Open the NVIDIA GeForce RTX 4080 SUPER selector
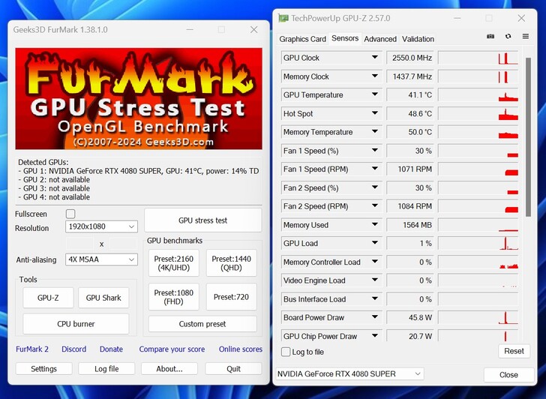This screenshot has height=399, width=546. tap(349, 373)
